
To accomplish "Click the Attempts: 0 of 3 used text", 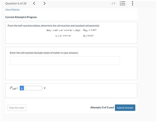I will (102, 107).
